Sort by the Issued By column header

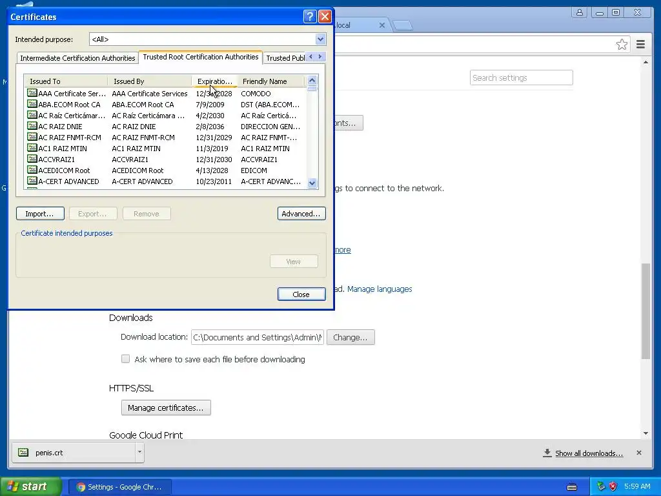150,81
